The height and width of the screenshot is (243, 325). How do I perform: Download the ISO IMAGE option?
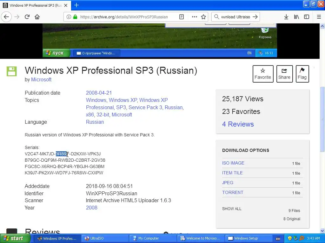(x=233, y=163)
